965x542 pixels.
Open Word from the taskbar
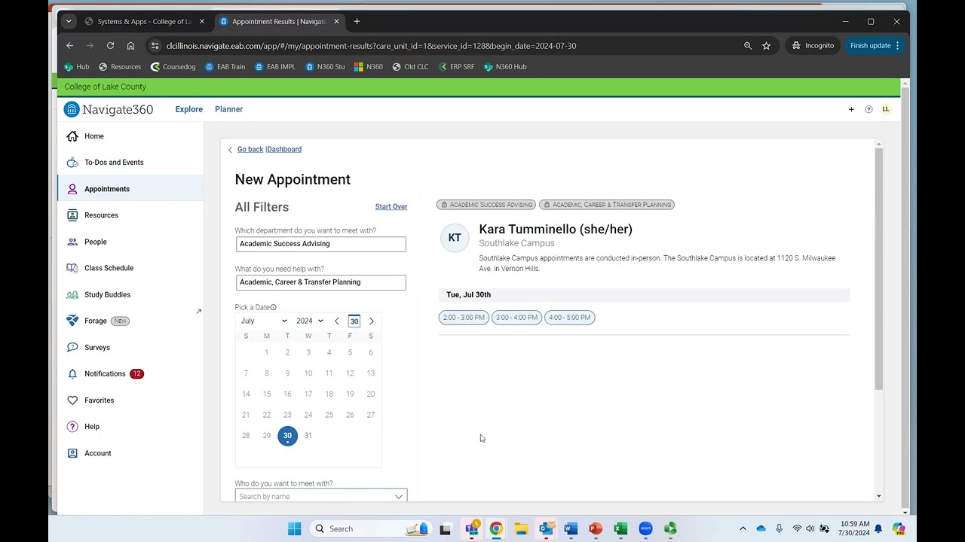tap(571, 528)
